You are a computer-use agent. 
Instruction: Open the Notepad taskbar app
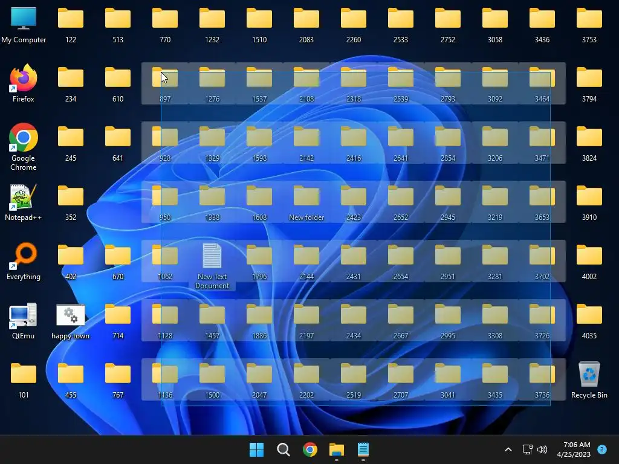pyautogui.click(x=363, y=449)
